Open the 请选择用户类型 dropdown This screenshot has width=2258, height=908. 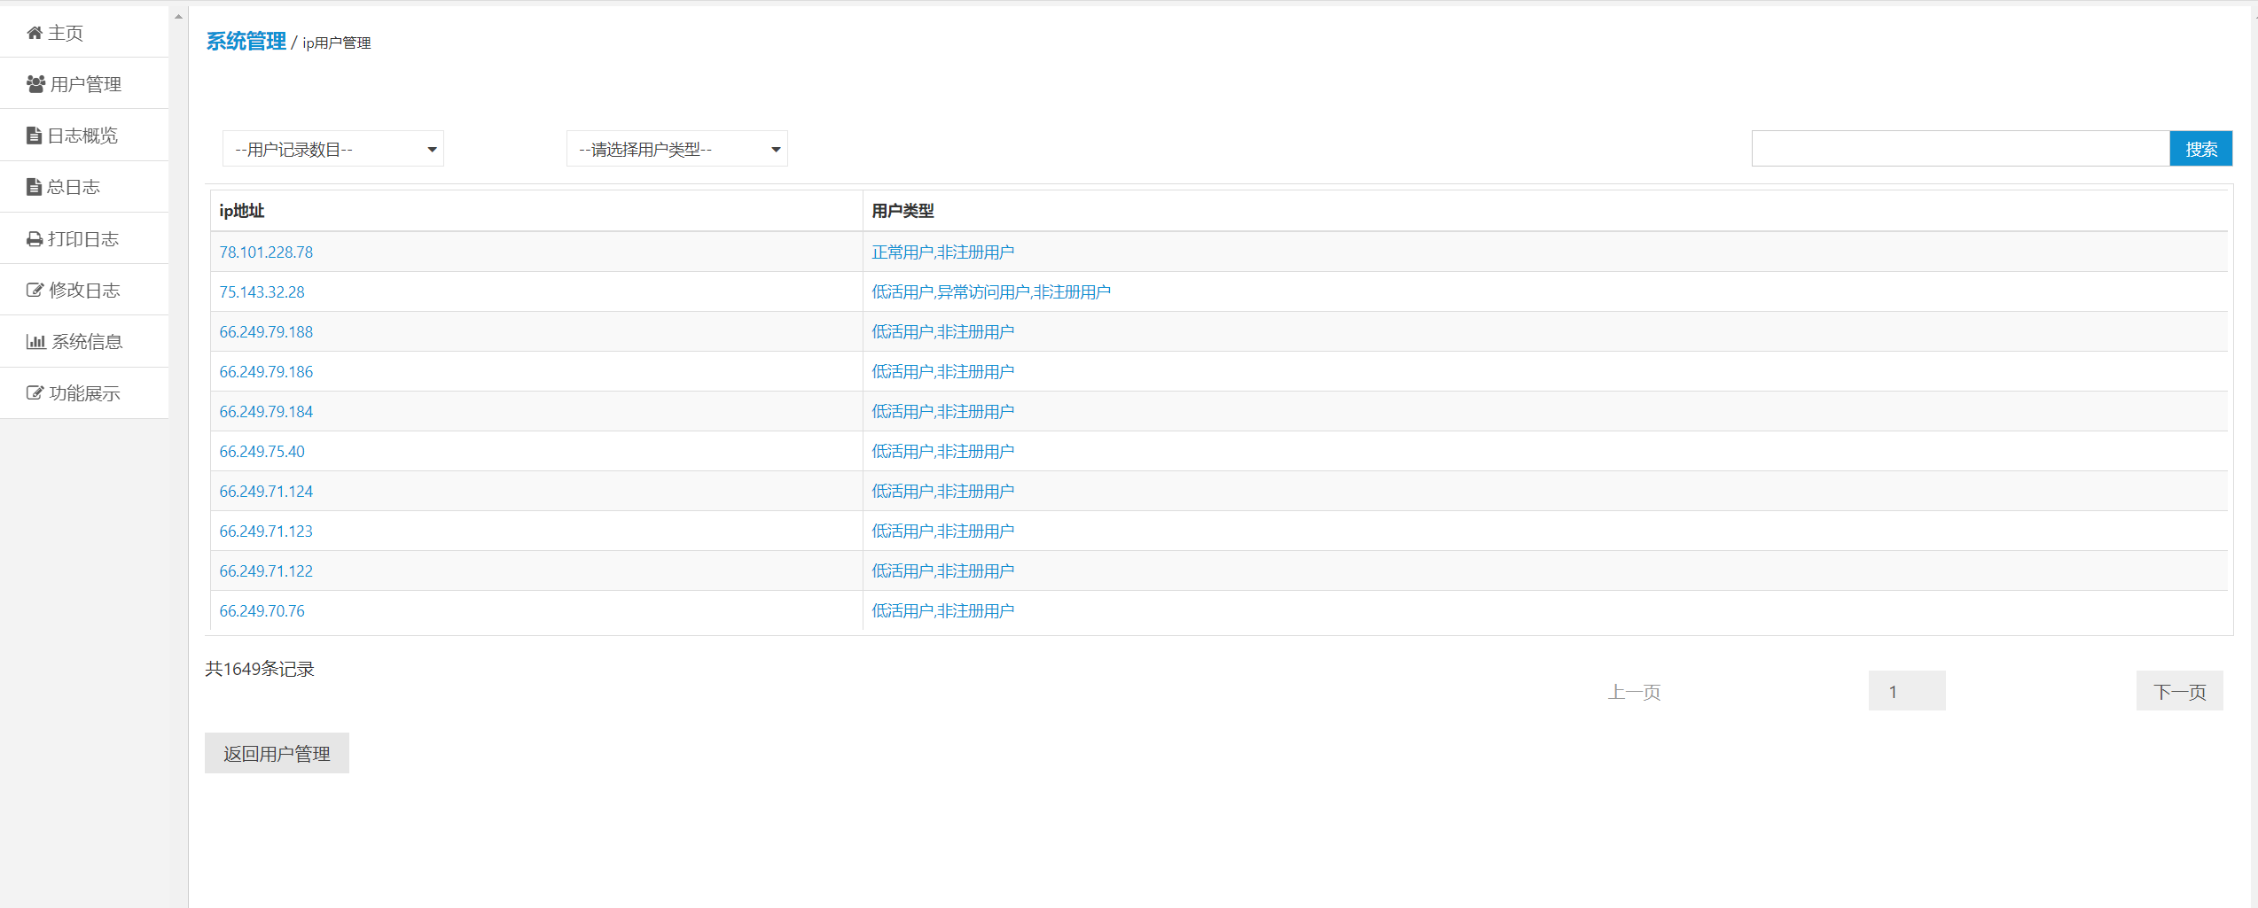tap(677, 149)
